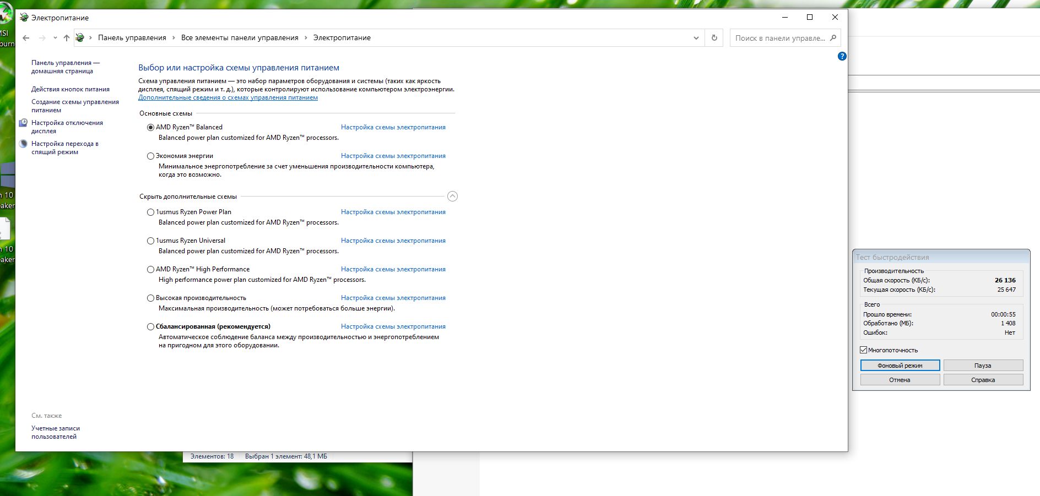Open plan settings for AMD Ryzen High Performance
Image resolution: width=1040 pixels, height=496 pixels.
pos(393,269)
